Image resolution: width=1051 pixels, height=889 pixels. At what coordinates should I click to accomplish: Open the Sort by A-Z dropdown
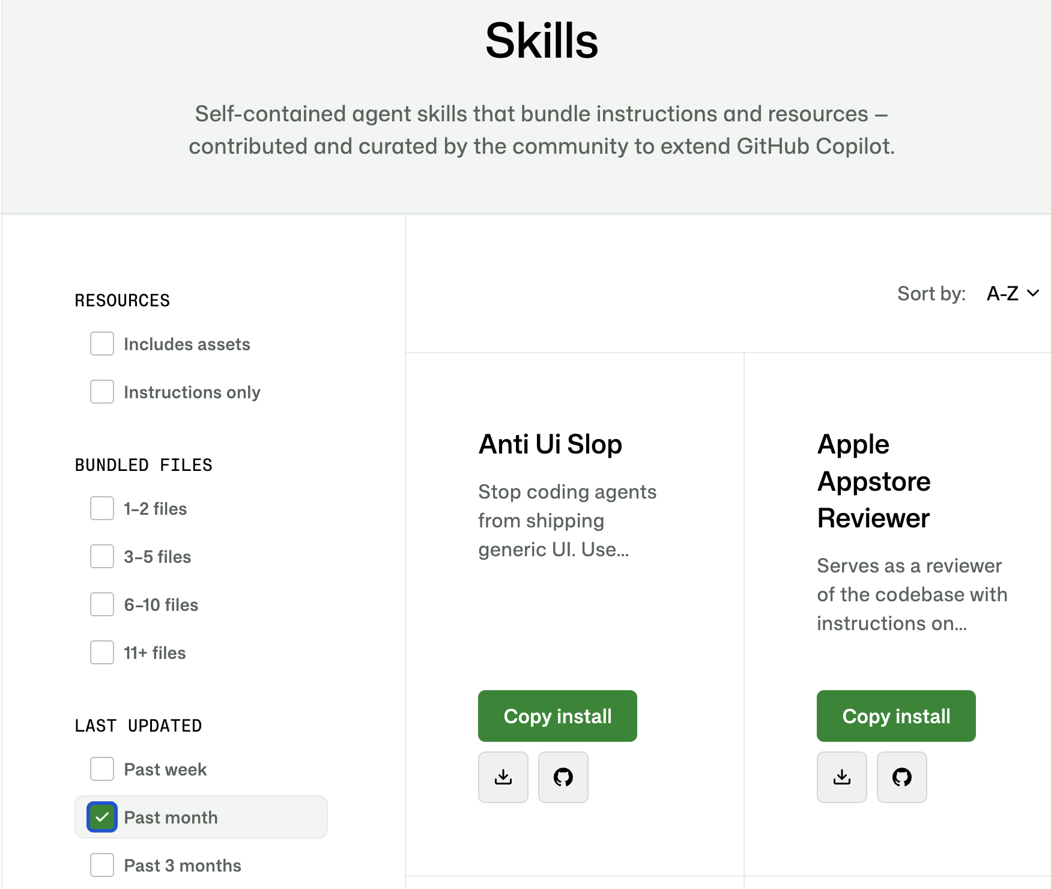point(1013,293)
